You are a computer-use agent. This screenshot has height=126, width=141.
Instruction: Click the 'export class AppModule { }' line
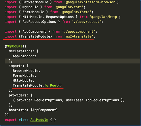[x=30, y=120]
